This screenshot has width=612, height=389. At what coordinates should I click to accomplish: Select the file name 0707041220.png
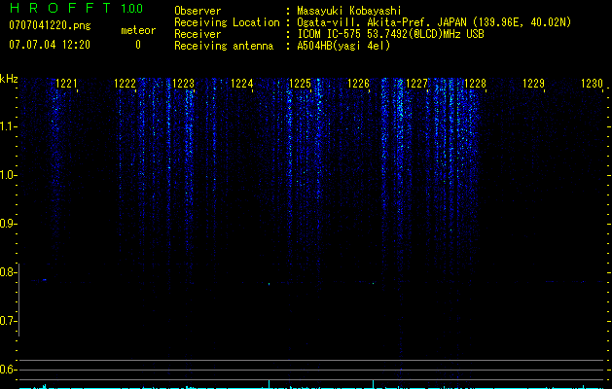pos(50,25)
